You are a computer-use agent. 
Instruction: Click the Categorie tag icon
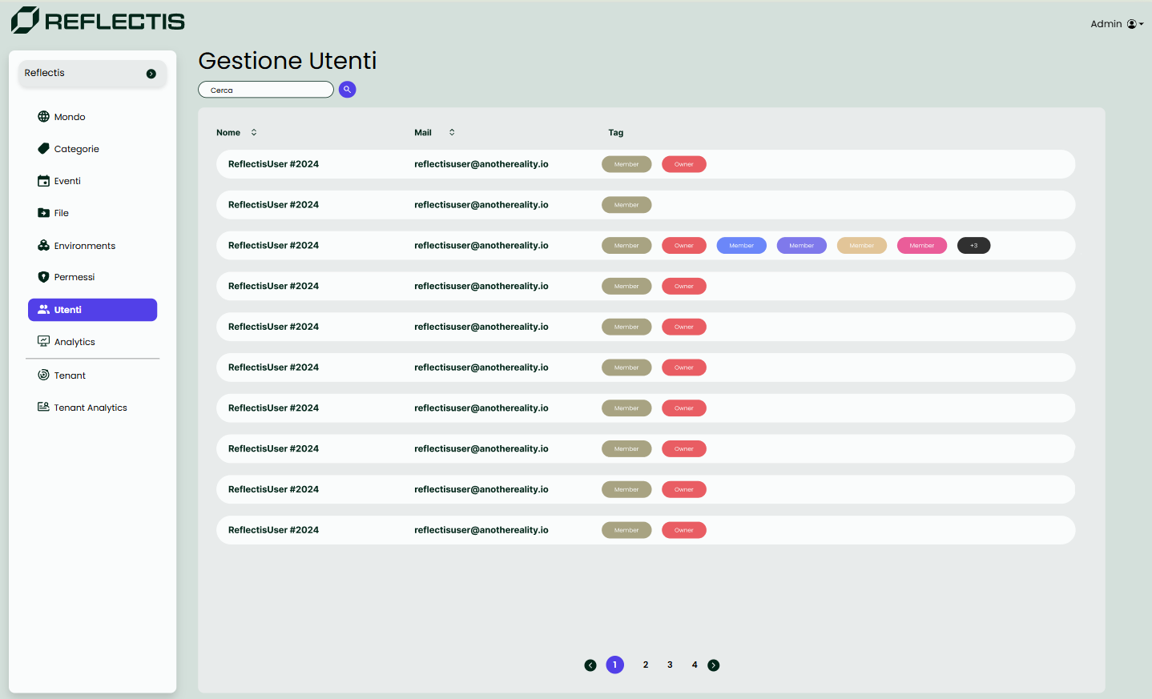click(44, 149)
